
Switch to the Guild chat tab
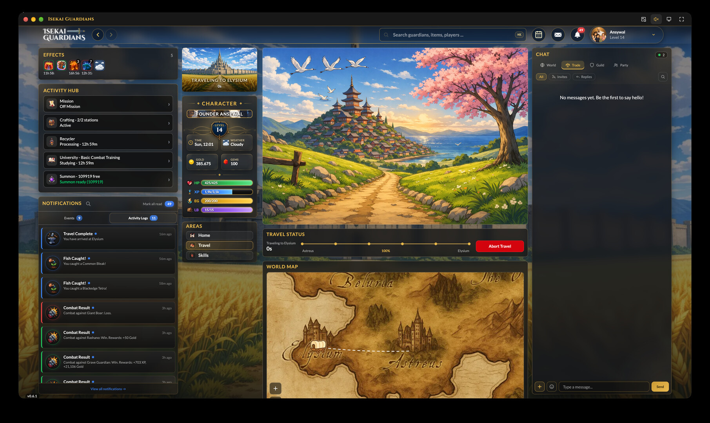point(597,65)
